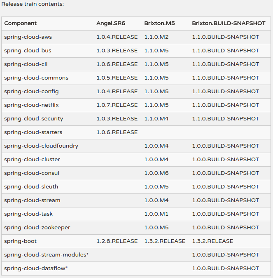
Task: Click "1.0.0.M5" in the spring-cloud-zookeeper row
Action: (x=156, y=227)
